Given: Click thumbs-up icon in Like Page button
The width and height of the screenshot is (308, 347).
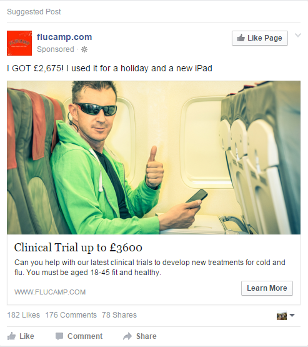Looking at the screenshot, I should tap(241, 38).
